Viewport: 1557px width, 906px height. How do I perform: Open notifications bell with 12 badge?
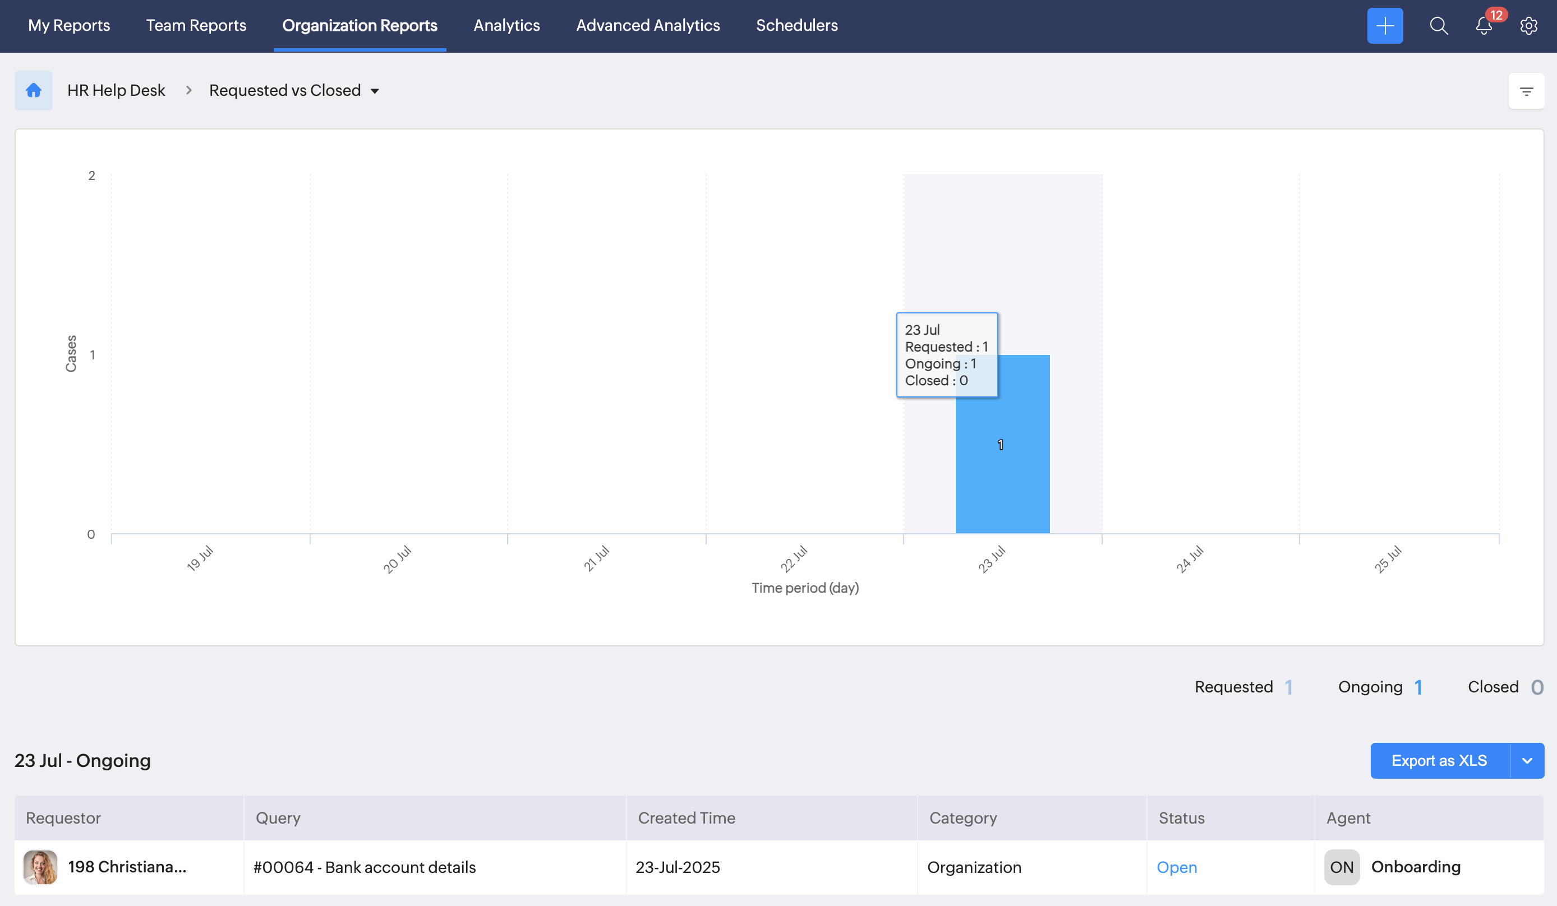(x=1484, y=26)
